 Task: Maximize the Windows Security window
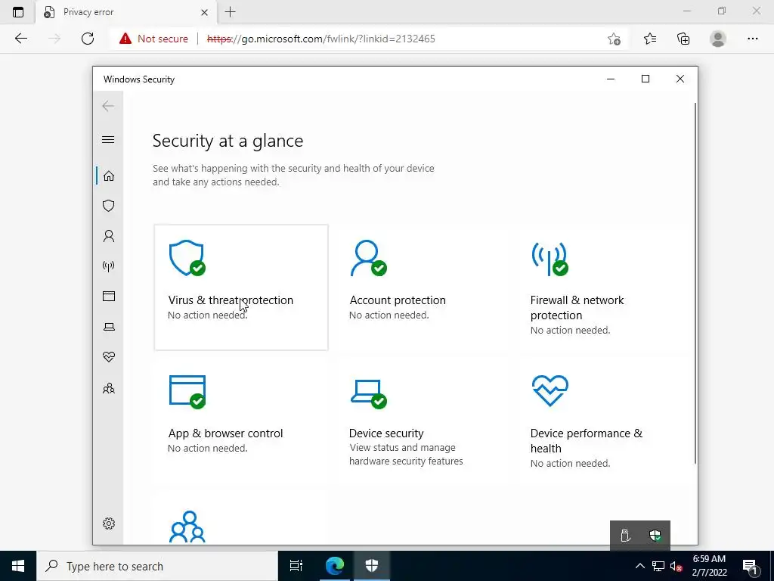(x=646, y=79)
